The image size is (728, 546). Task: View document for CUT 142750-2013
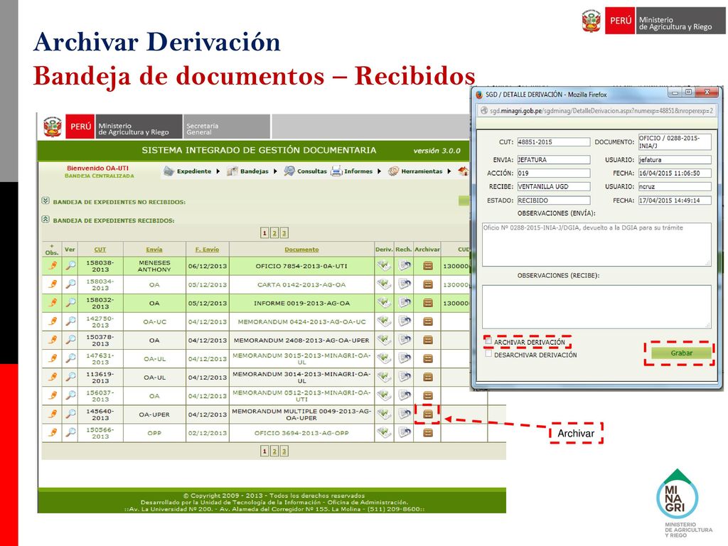click(x=70, y=321)
